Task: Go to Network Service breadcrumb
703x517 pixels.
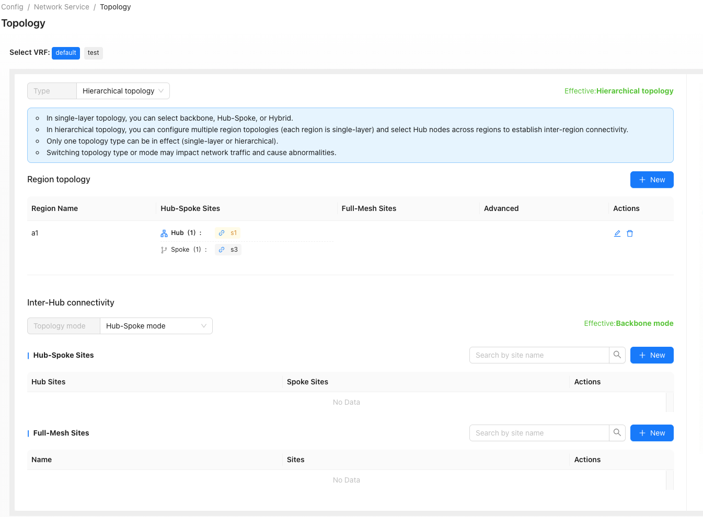Action: 62,7
